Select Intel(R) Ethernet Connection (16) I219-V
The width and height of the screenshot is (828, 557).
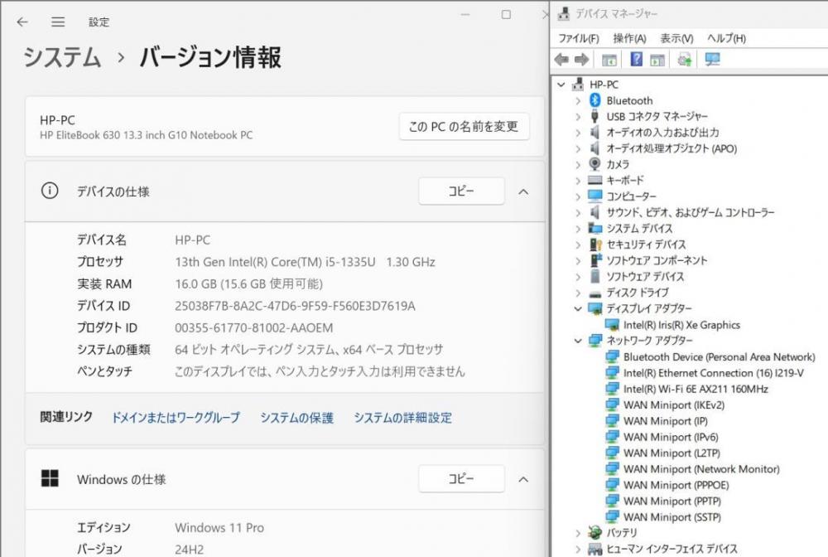coord(714,373)
